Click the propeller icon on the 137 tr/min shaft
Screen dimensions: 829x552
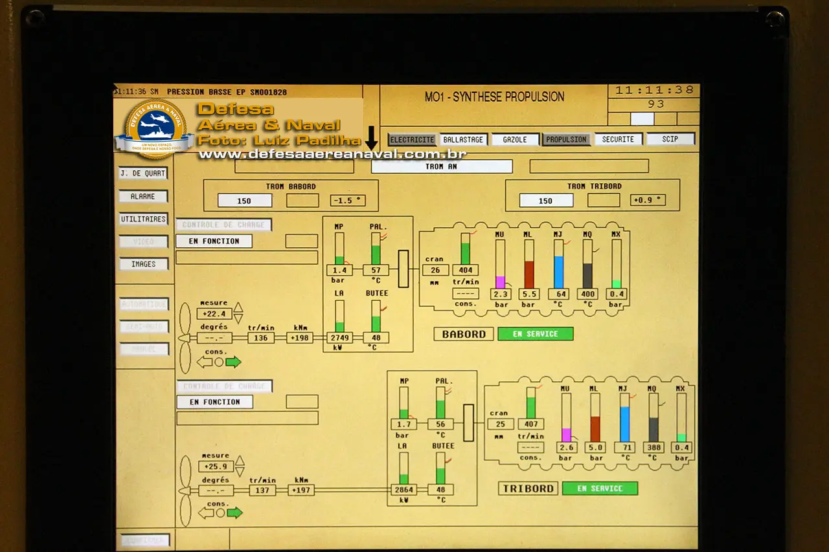(185, 491)
